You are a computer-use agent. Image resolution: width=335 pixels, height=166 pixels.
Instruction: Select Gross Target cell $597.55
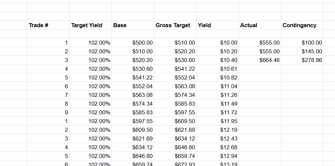point(175,112)
